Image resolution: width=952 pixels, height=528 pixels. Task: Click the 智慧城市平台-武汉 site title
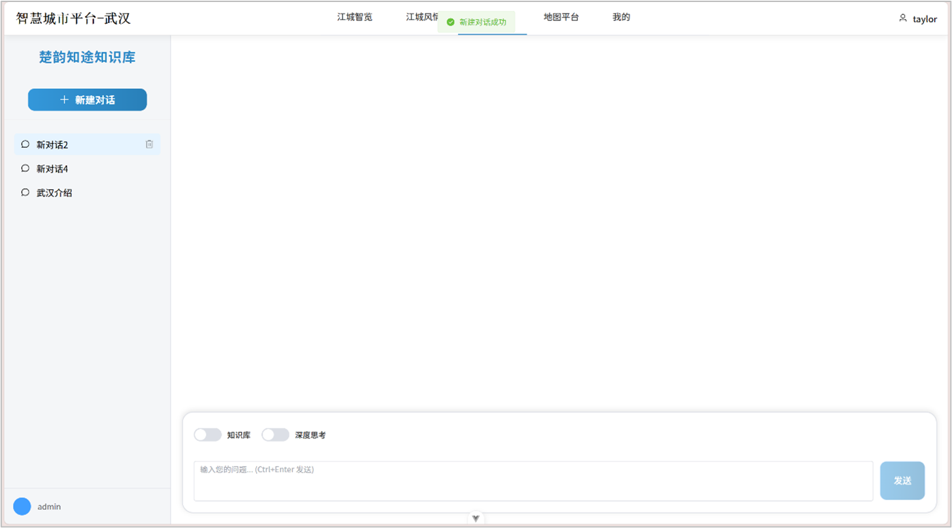click(x=73, y=18)
